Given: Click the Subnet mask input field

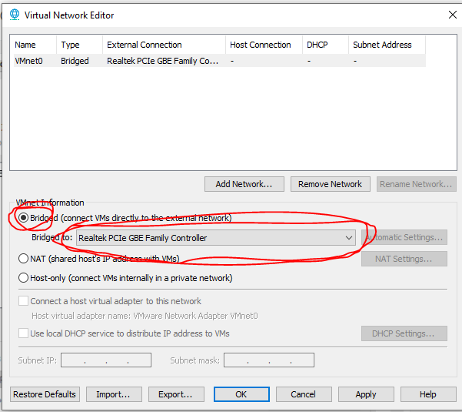Looking at the screenshot, I should (269, 360).
